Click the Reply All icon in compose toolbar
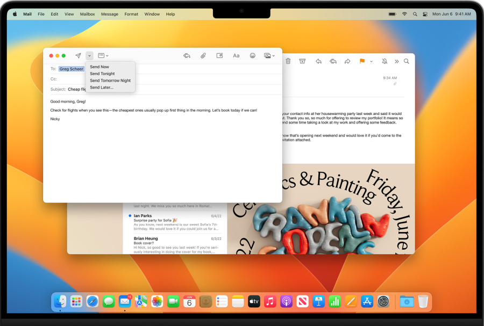 point(187,55)
